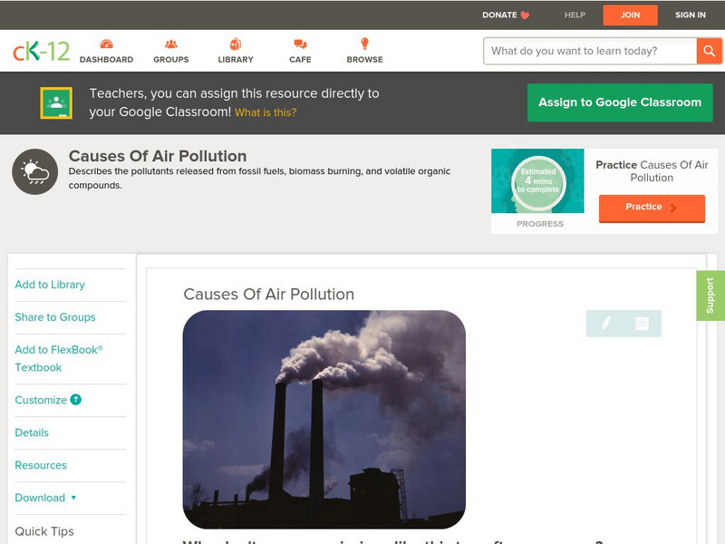
Task: Click the orange search magnifier button
Action: click(x=709, y=51)
